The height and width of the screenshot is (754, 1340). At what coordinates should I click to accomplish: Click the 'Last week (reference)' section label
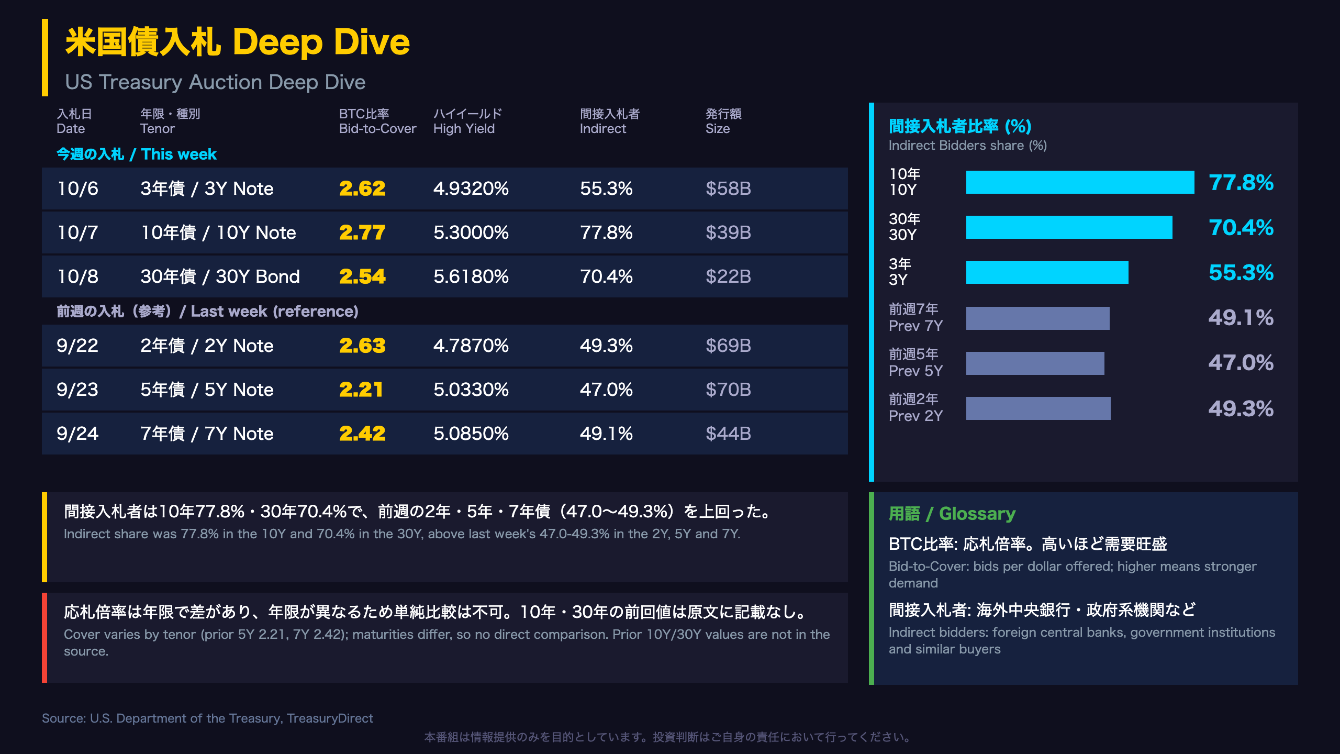274,312
